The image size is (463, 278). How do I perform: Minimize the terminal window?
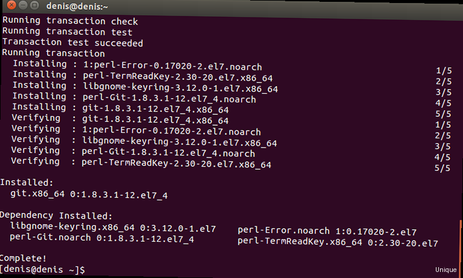(24, 5)
